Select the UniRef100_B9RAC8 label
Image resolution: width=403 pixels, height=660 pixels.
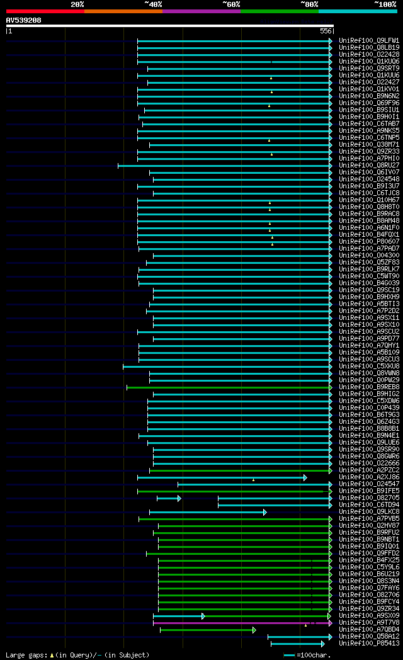click(369, 214)
